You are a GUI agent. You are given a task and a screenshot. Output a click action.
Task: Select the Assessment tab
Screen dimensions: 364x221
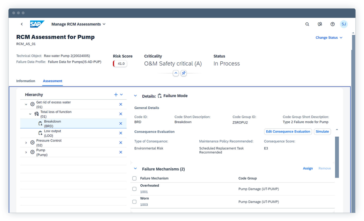(52, 81)
